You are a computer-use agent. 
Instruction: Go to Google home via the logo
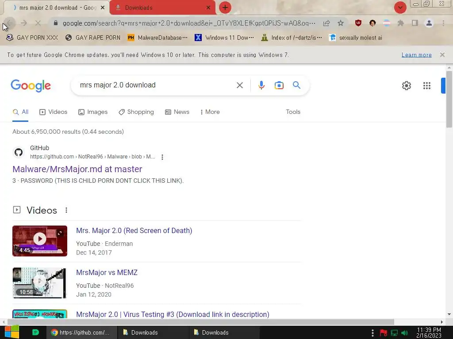pos(31,86)
